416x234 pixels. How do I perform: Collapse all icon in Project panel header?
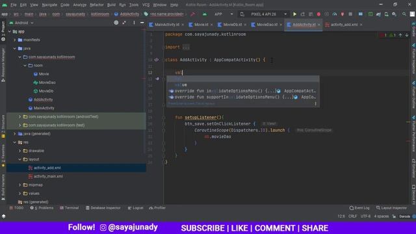click(124, 23)
